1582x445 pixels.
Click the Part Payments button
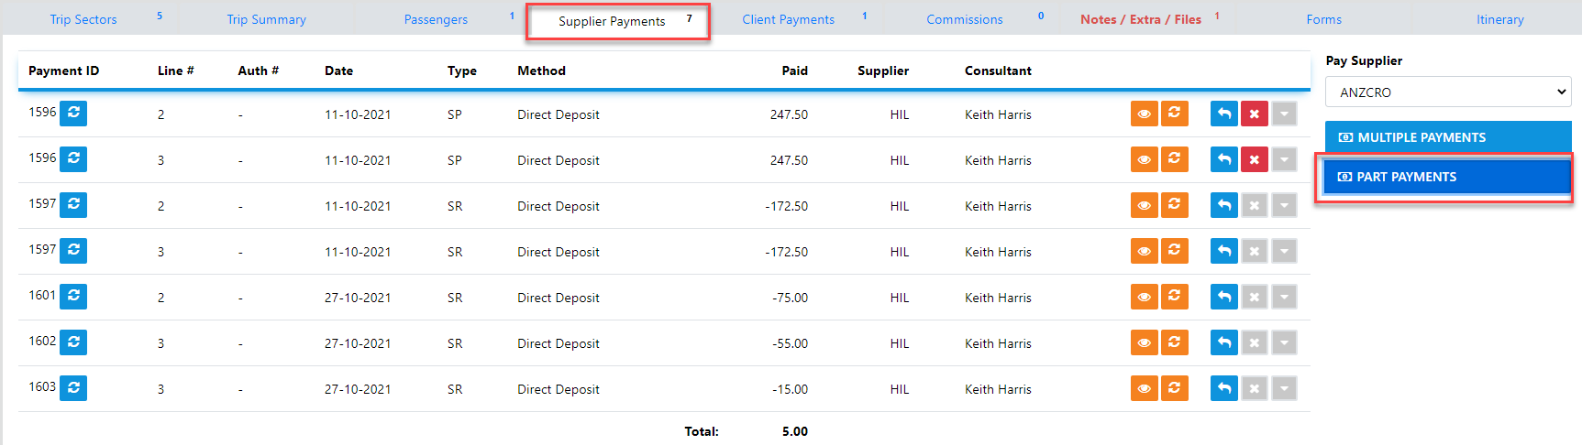pos(1447,177)
